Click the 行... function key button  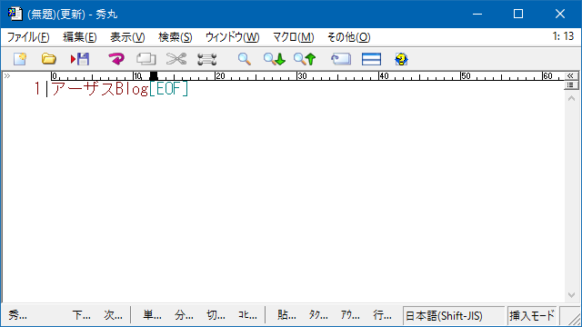(382, 315)
